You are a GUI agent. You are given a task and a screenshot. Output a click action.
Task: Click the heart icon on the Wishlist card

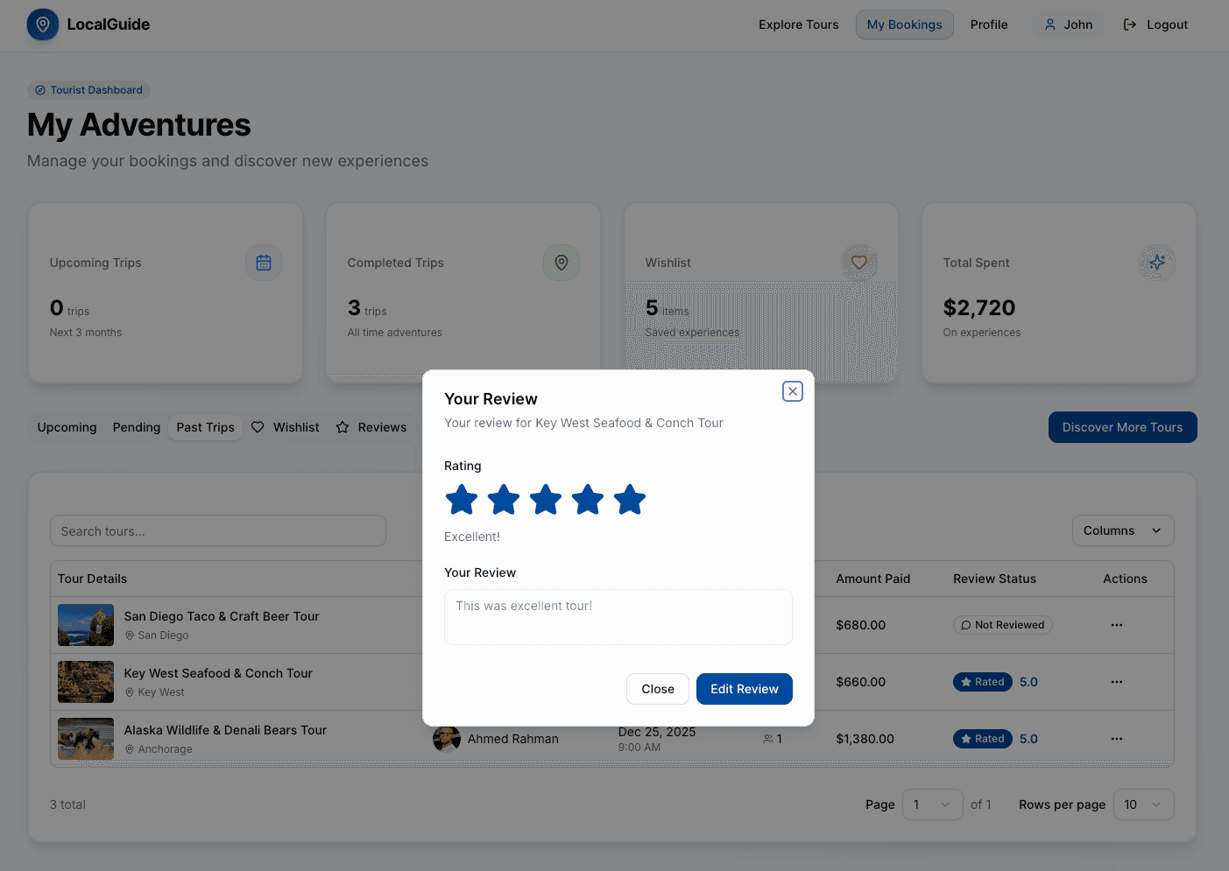859,263
